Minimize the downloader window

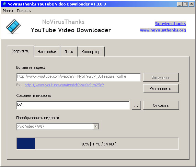tap(180, 4)
